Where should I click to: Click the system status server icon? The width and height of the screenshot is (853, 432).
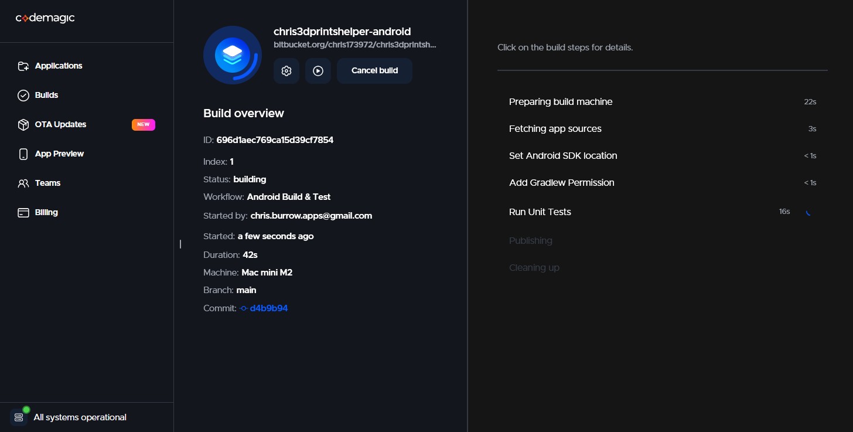click(19, 417)
